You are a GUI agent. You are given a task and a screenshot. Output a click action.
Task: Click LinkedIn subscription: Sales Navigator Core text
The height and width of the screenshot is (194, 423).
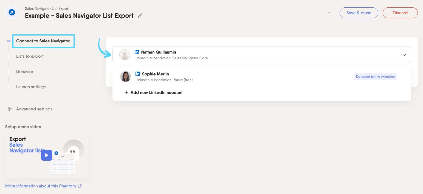pyautogui.click(x=171, y=58)
